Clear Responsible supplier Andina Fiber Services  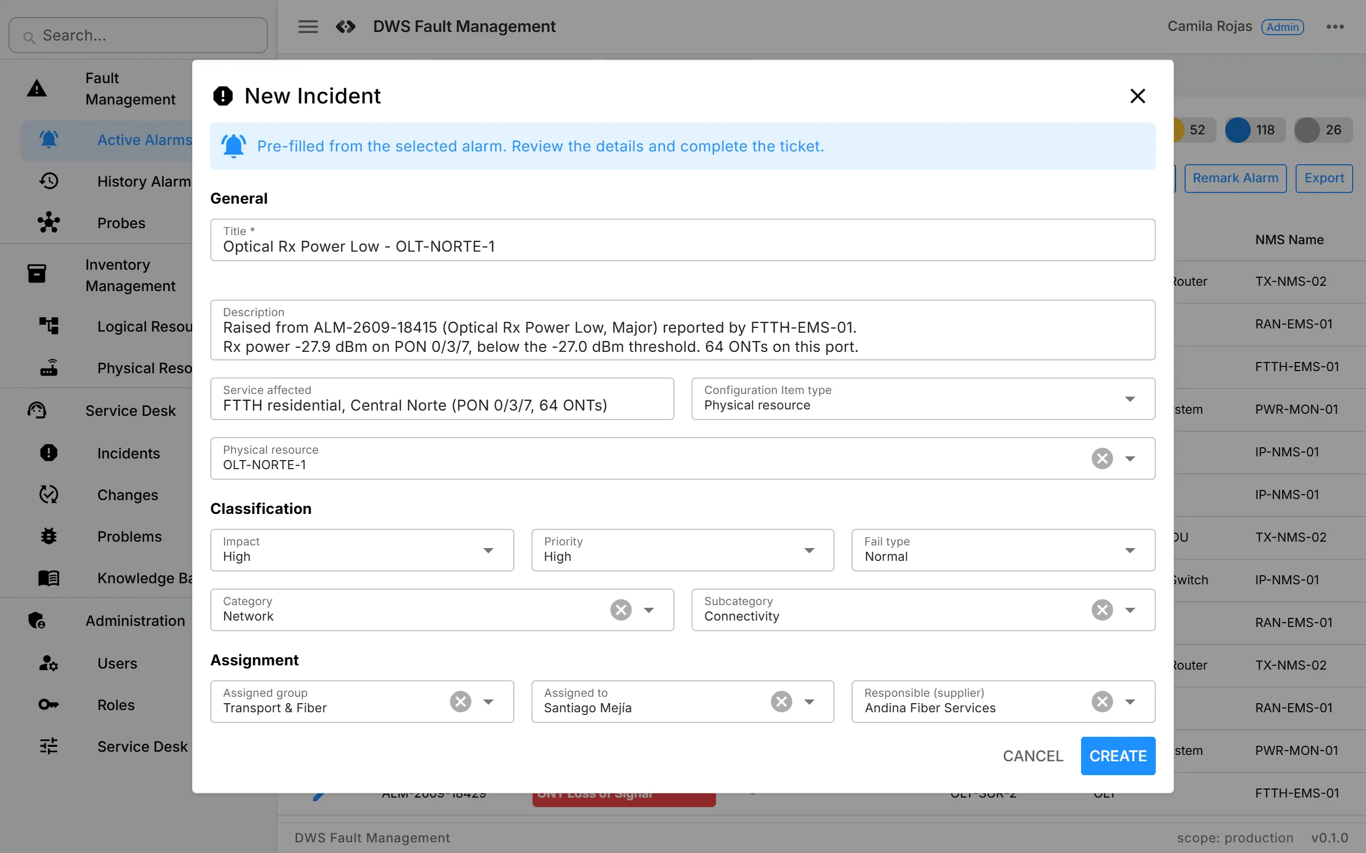point(1102,702)
